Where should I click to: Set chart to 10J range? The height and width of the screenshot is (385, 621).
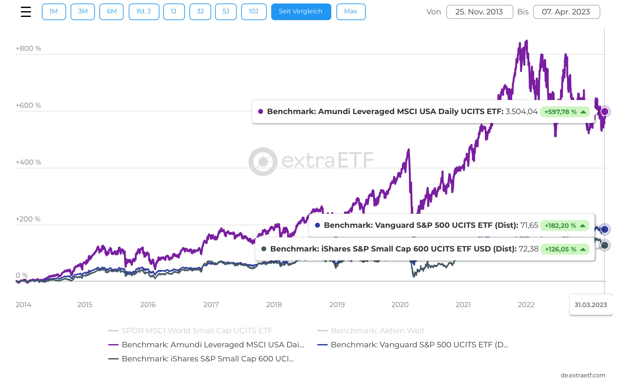coord(254,12)
